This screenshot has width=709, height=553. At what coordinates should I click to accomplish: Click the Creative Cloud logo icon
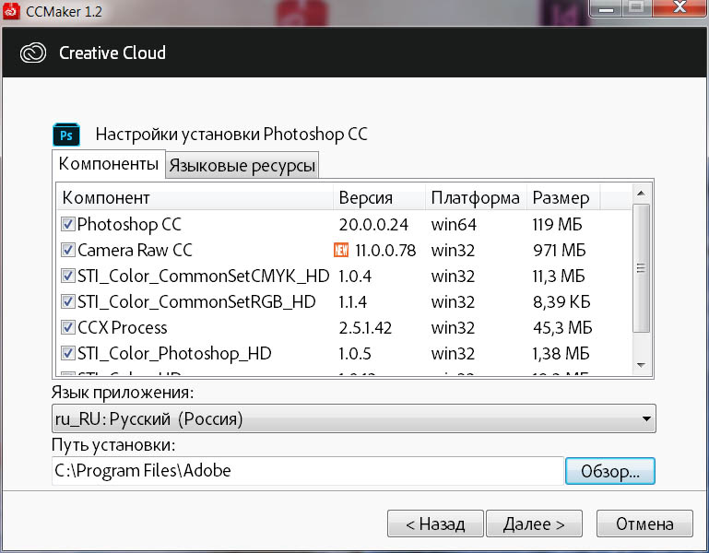pos(34,53)
